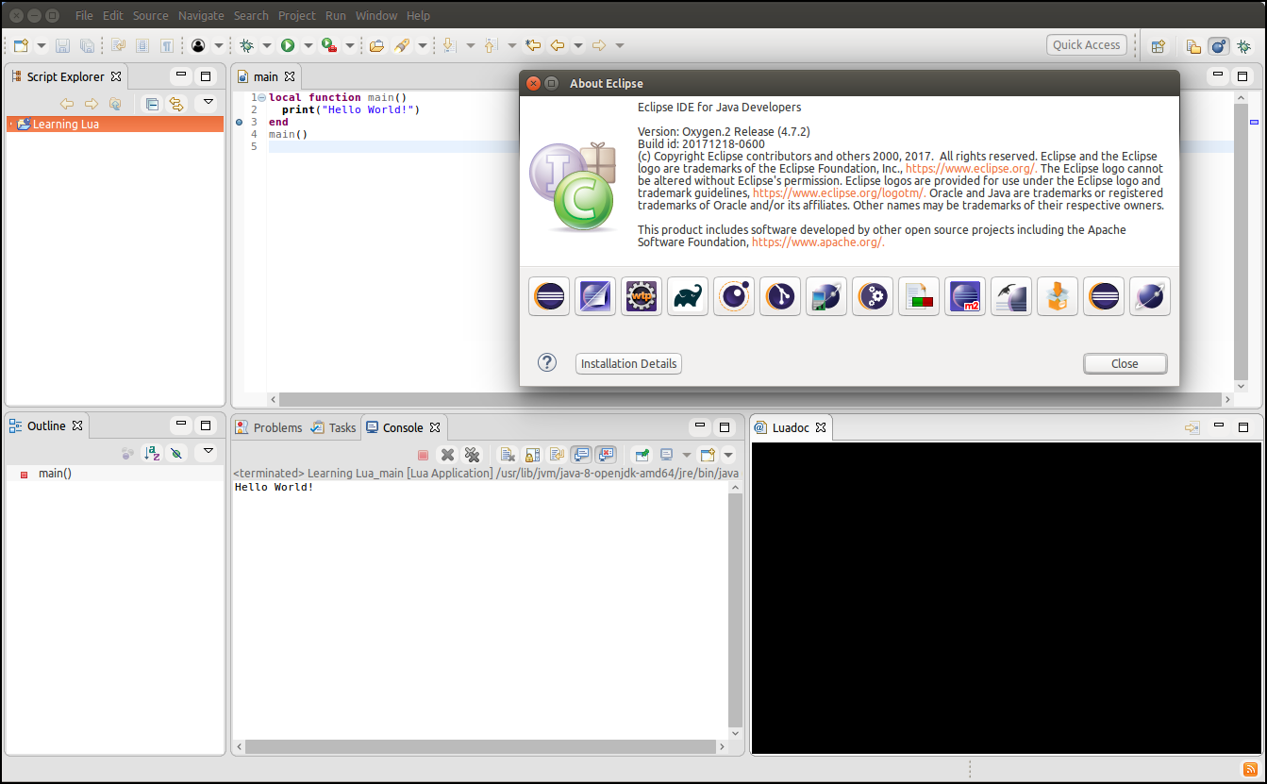This screenshot has width=1267, height=784.
Task: Click the Back navigation arrow in main toolbar
Action: [558, 45]
